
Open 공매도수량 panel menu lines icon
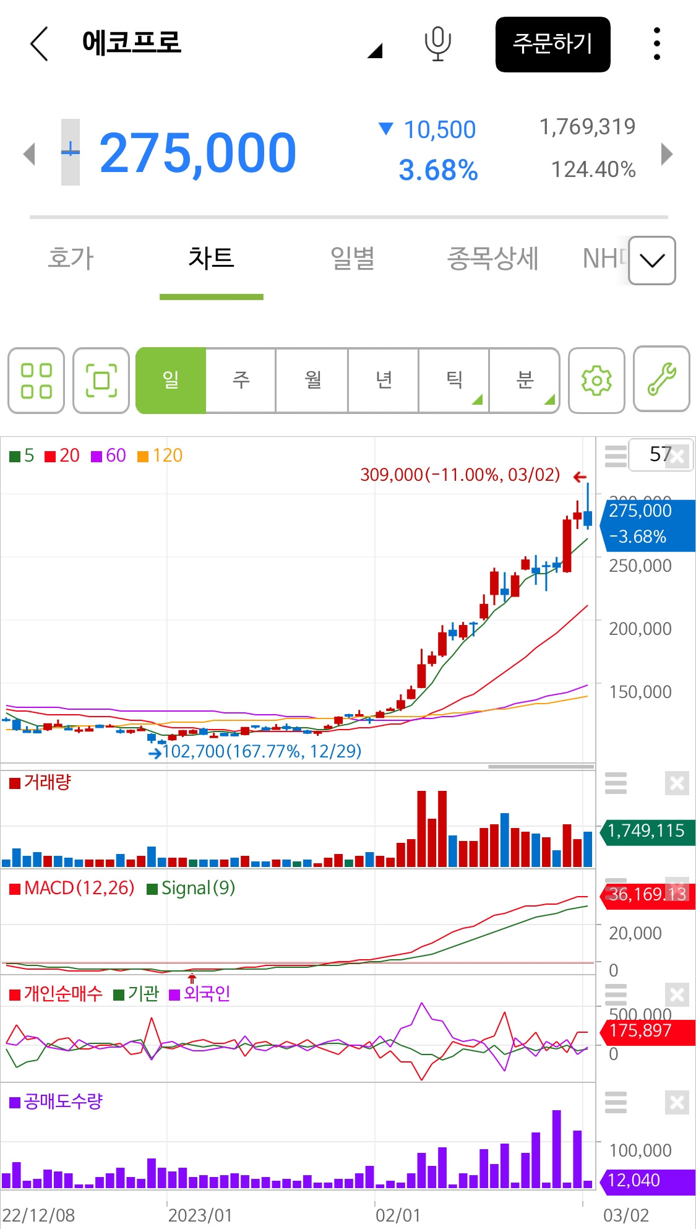click(616, 1102)
